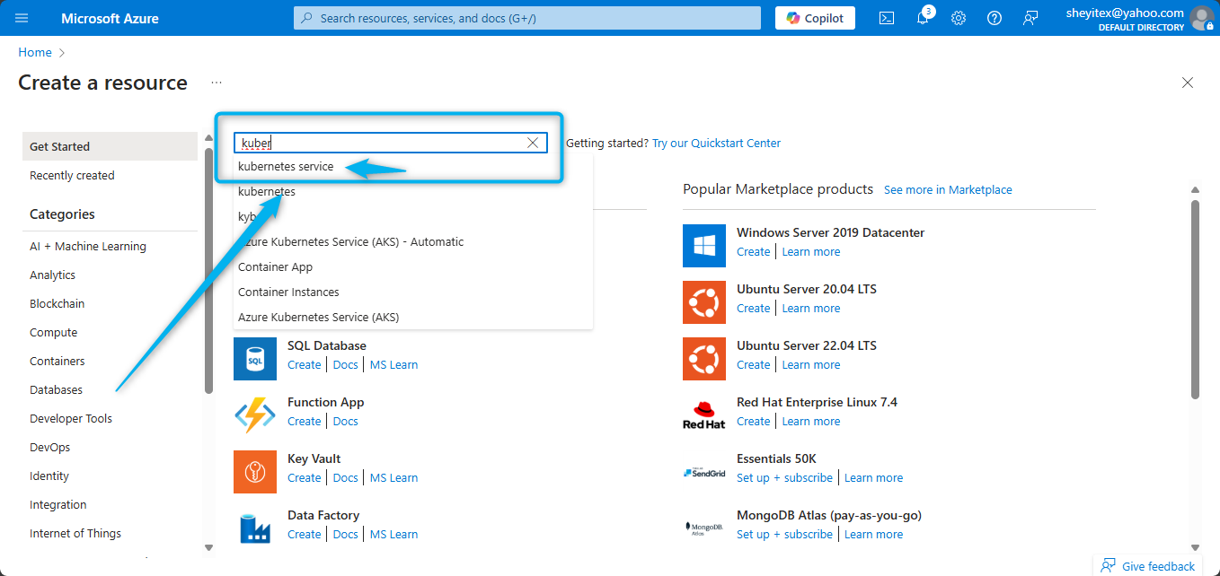Click the Red Hat Enterprise Linux icon
1220x576 pixels.
click(x=704, y=415)
